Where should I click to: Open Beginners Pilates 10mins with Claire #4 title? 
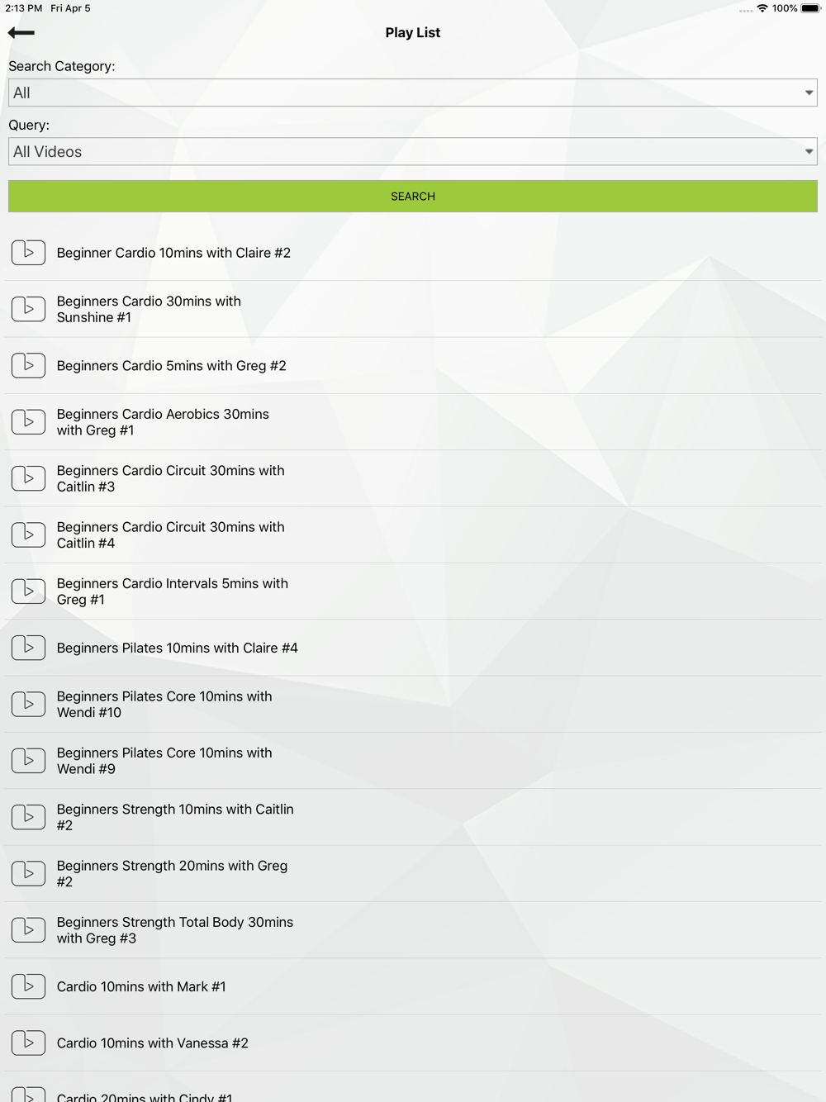177,648
